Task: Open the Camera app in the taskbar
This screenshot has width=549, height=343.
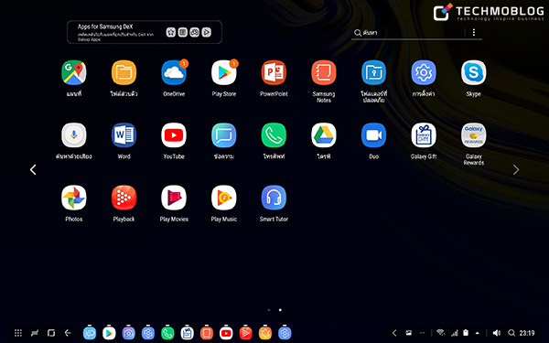Action: pyautogui.click(x=128, y=333)
